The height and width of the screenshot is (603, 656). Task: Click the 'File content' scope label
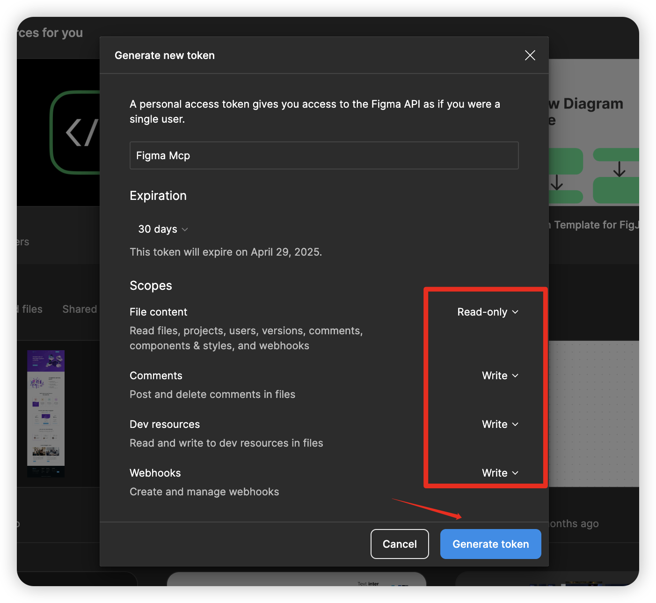[158, 312]
